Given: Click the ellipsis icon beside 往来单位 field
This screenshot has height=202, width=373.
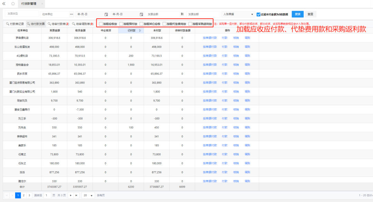Looking at the screenshot, I should click(x=71, y=14).
